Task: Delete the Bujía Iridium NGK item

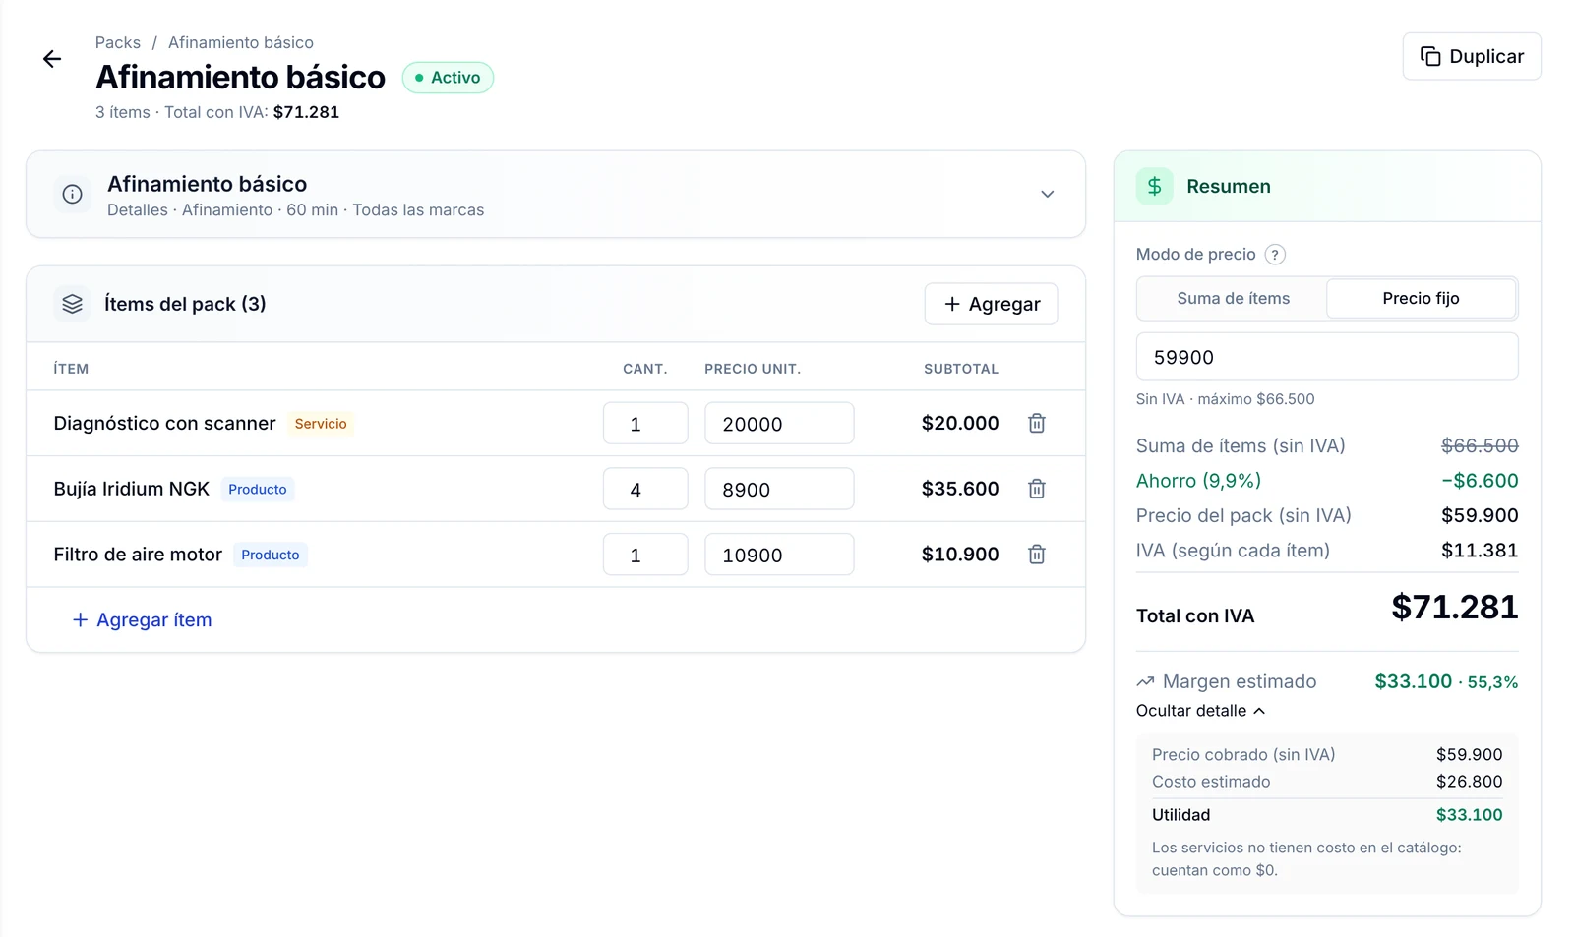Action: coord(1037,489)
